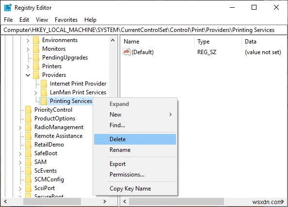
Task: Select the Internet Print Provider key label
Action: (x=78, y=84)
